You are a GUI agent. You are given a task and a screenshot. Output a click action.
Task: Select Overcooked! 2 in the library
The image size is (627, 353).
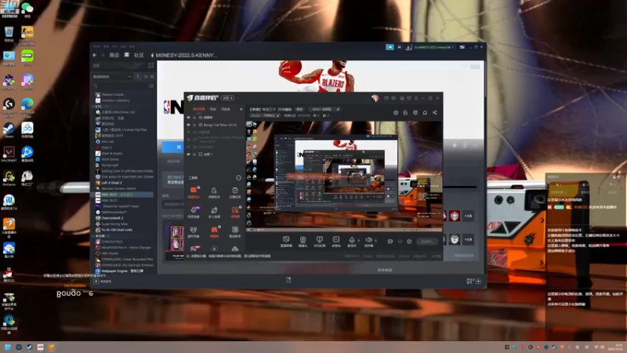[x=111, y=218]
